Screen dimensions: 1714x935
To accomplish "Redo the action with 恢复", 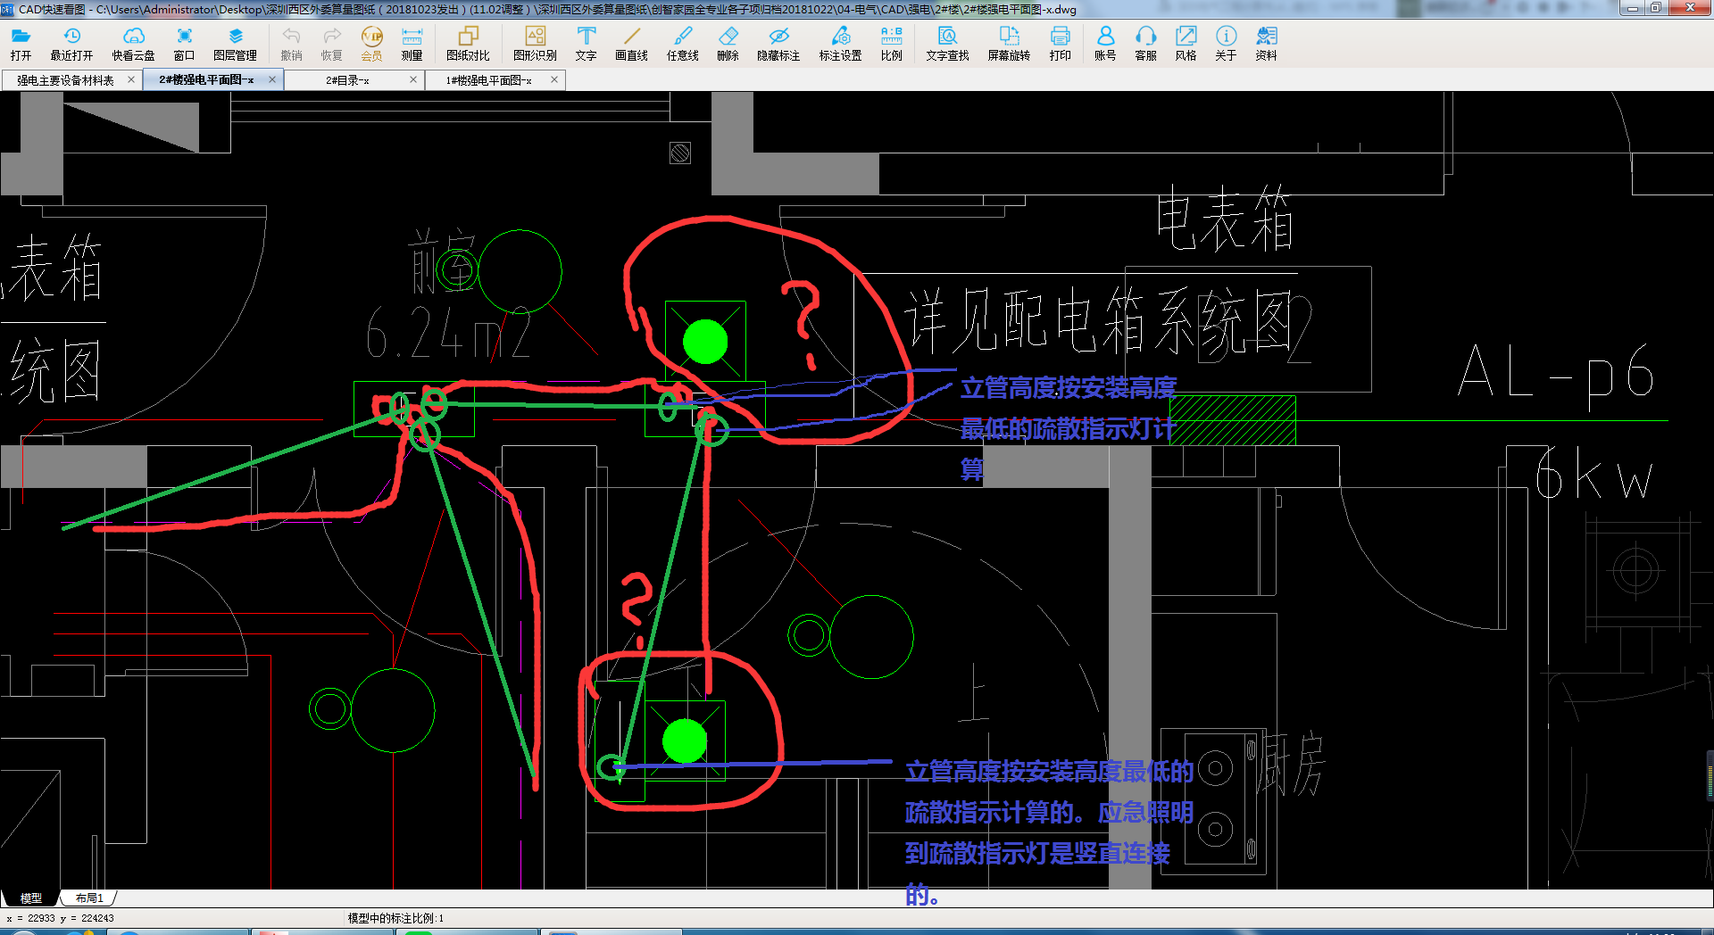I will click(331, 44).
